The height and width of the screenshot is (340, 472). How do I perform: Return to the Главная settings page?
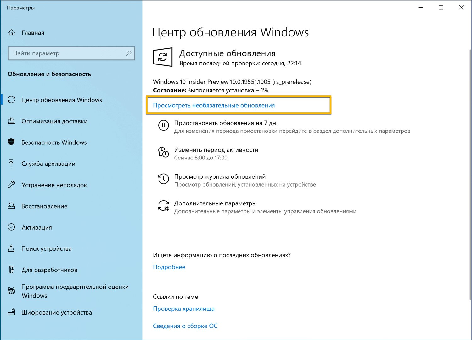33,32
